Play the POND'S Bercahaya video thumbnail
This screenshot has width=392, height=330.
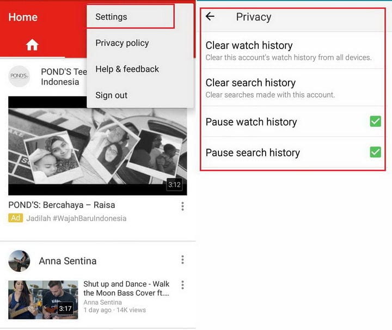pyautogui.click(x=97, y=146)
